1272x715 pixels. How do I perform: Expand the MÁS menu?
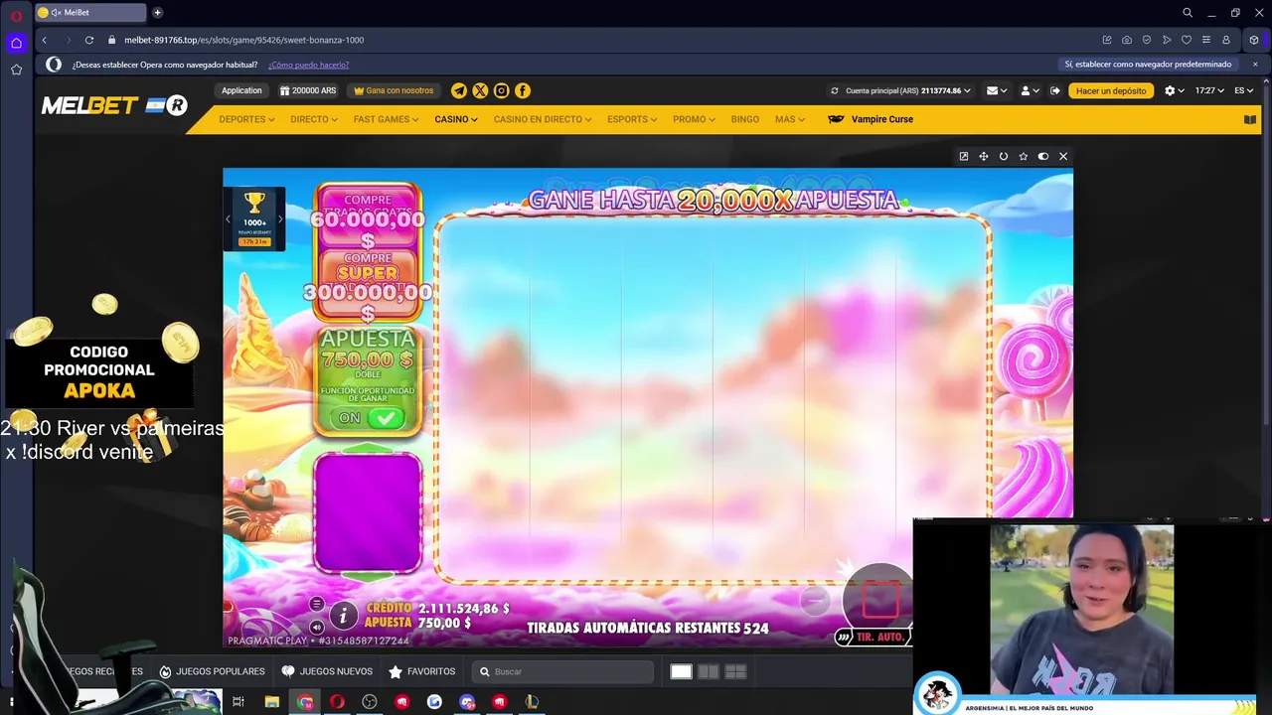pyautogui.click(x=790, y=119)
